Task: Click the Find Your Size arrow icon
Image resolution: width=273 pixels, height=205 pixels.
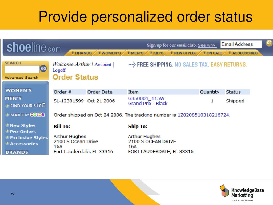Action: click(7, 106)
